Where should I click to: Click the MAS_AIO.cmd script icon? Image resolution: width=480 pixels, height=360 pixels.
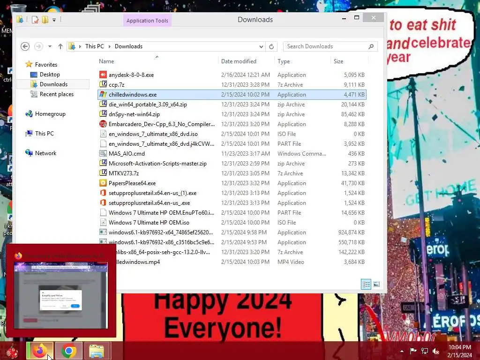pos(103,153)
